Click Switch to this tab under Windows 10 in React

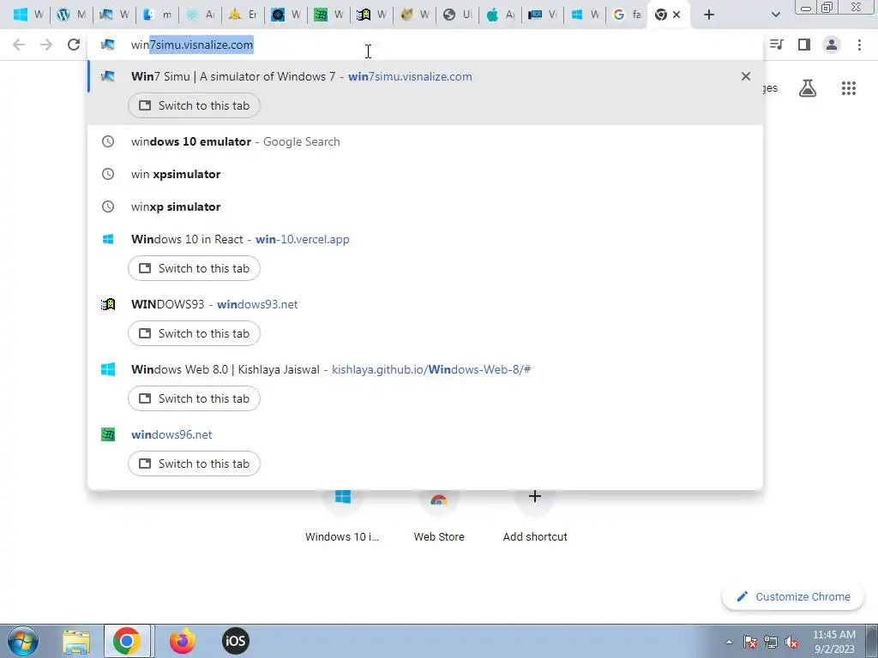click(x=195, y=268)
